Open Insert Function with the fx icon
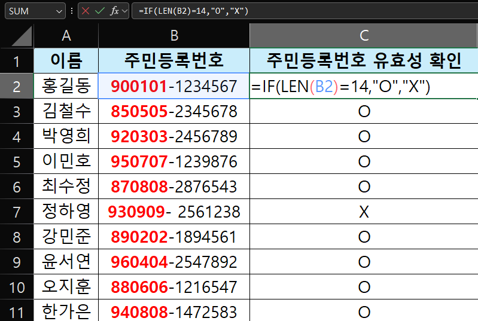 114,11
